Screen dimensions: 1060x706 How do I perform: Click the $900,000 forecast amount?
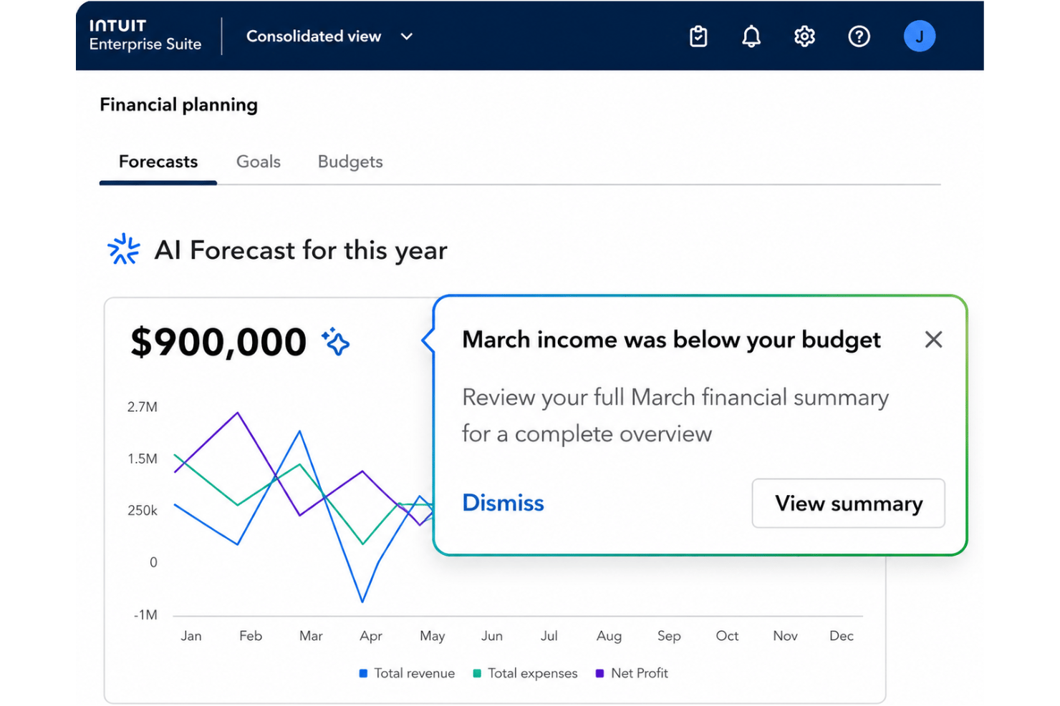click(x=218, y=342)
